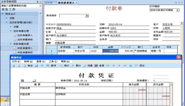The image size is (185, 106).
Task: Open the 制单(E) menu
Action: pyautogui.click(x=28, y=62)
